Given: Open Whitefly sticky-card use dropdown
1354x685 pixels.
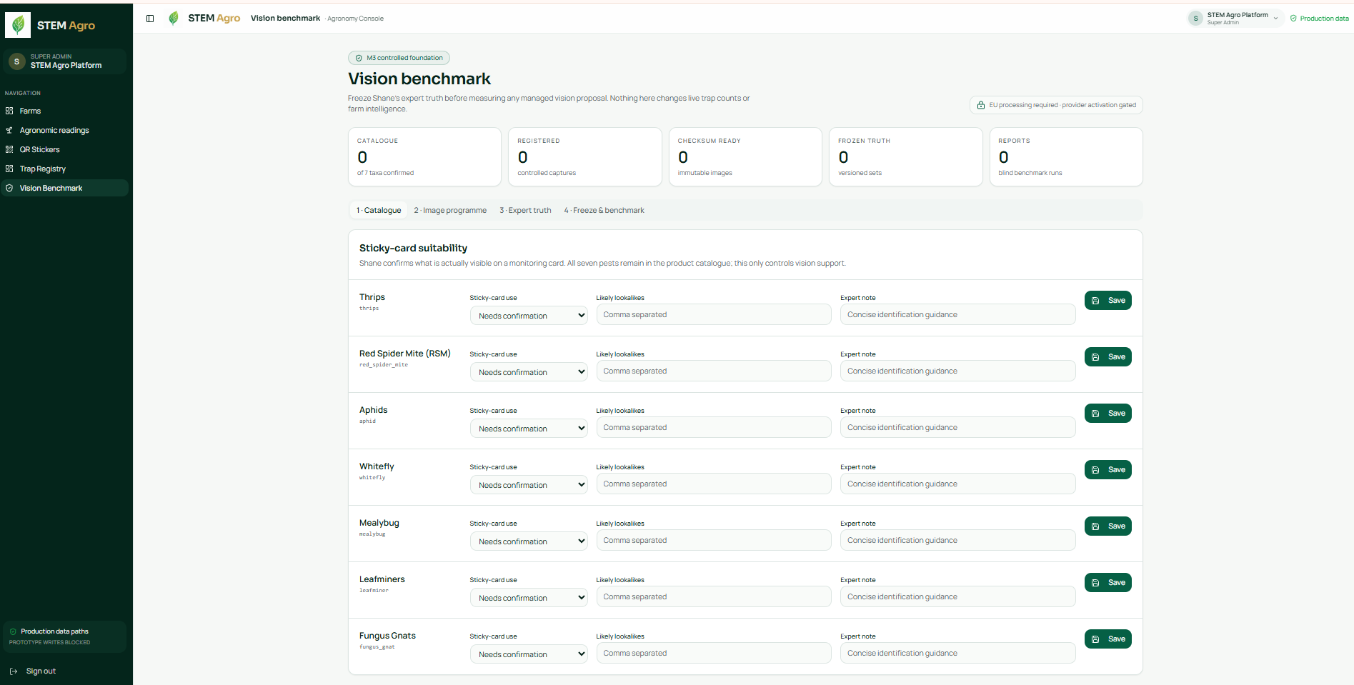Looking at the screenshot, I should pyautogui.click(x=529, y=484).
